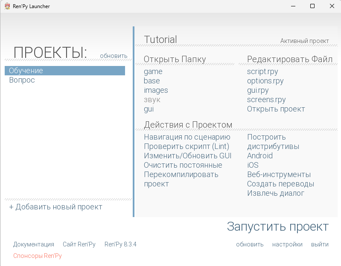Open the звук folder
This screenshot has height=266, width=341.
152,100
